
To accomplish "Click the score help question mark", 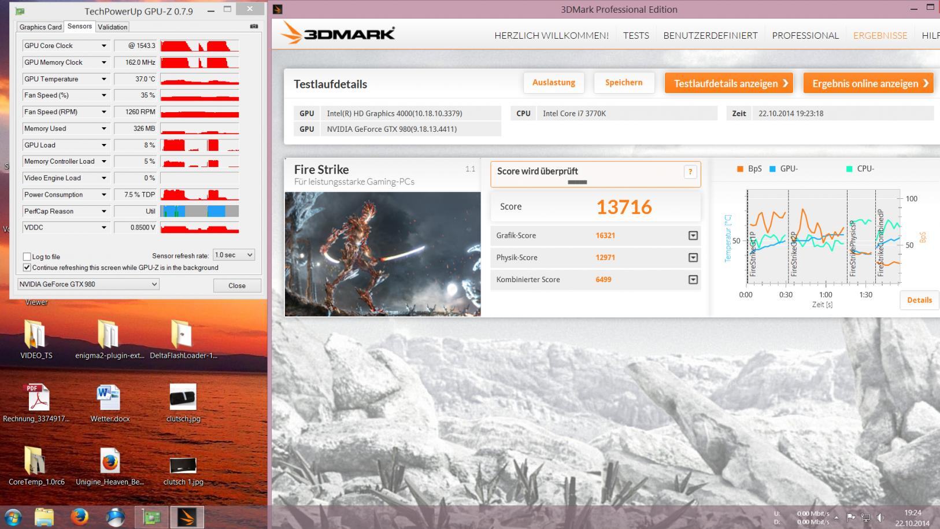I will click(x=690, y=172).
